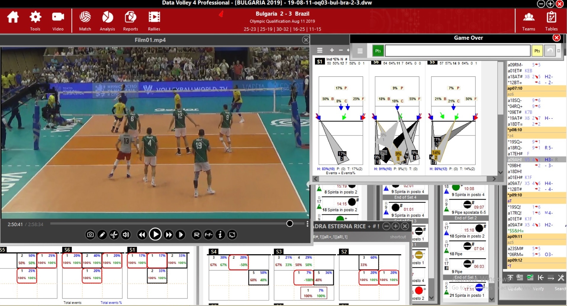
Task: Open the Analysis section
Action: [x=107, y=20]
